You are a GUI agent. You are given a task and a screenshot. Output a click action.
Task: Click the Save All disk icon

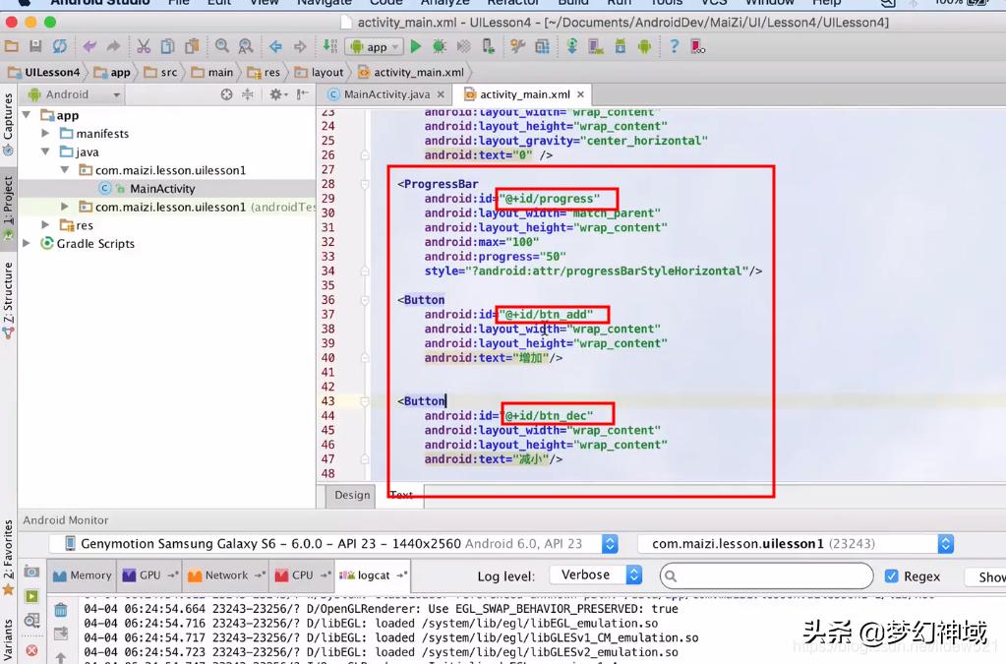(x=35, y=46)
